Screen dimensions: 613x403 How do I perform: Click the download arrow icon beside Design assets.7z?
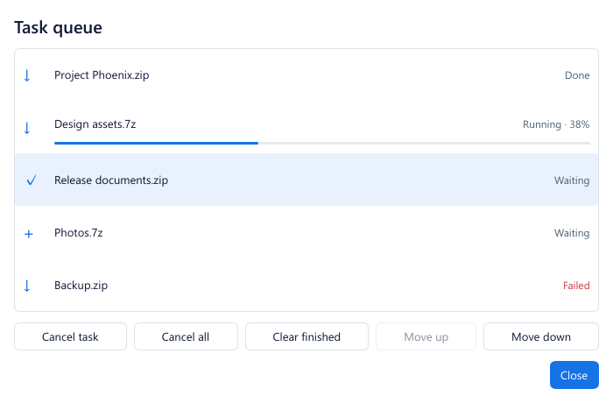click(27, 128)
